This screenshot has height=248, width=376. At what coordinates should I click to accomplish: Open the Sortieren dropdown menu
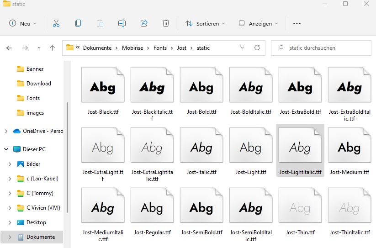[205, 24]
